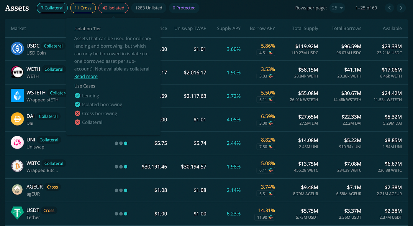Screen dimensions: 413x226
Task: Click DAI borrow APY 6.59%
Action: tap(268, 116)
